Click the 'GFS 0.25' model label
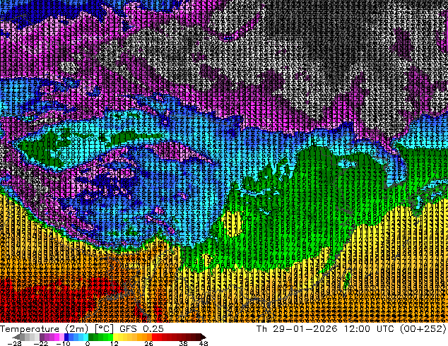Screen dimensions: 448x346 point(141,329)
